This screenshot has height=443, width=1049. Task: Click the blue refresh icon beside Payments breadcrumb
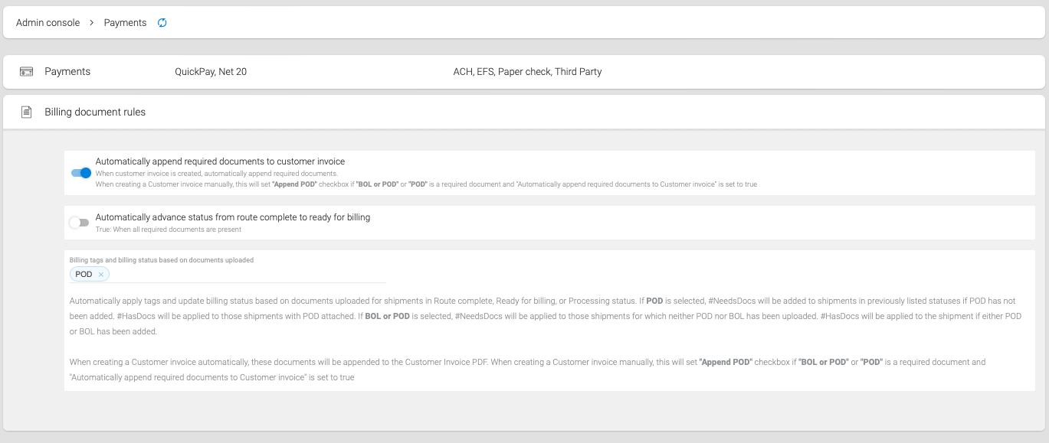click(x=162, y=23)
